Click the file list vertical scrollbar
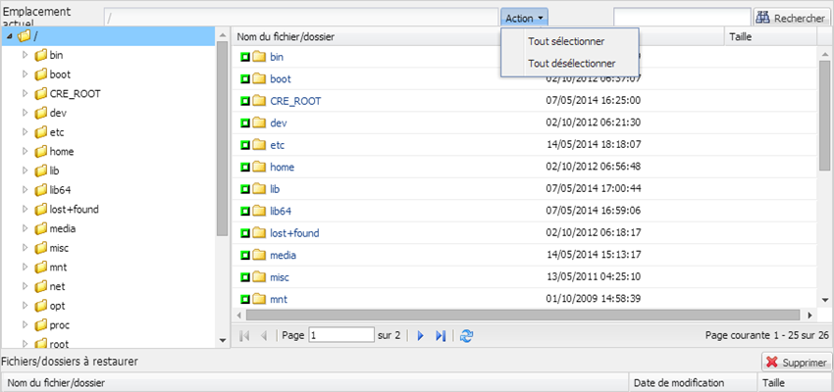The image size is (834, 392). [x=824, y=116]
